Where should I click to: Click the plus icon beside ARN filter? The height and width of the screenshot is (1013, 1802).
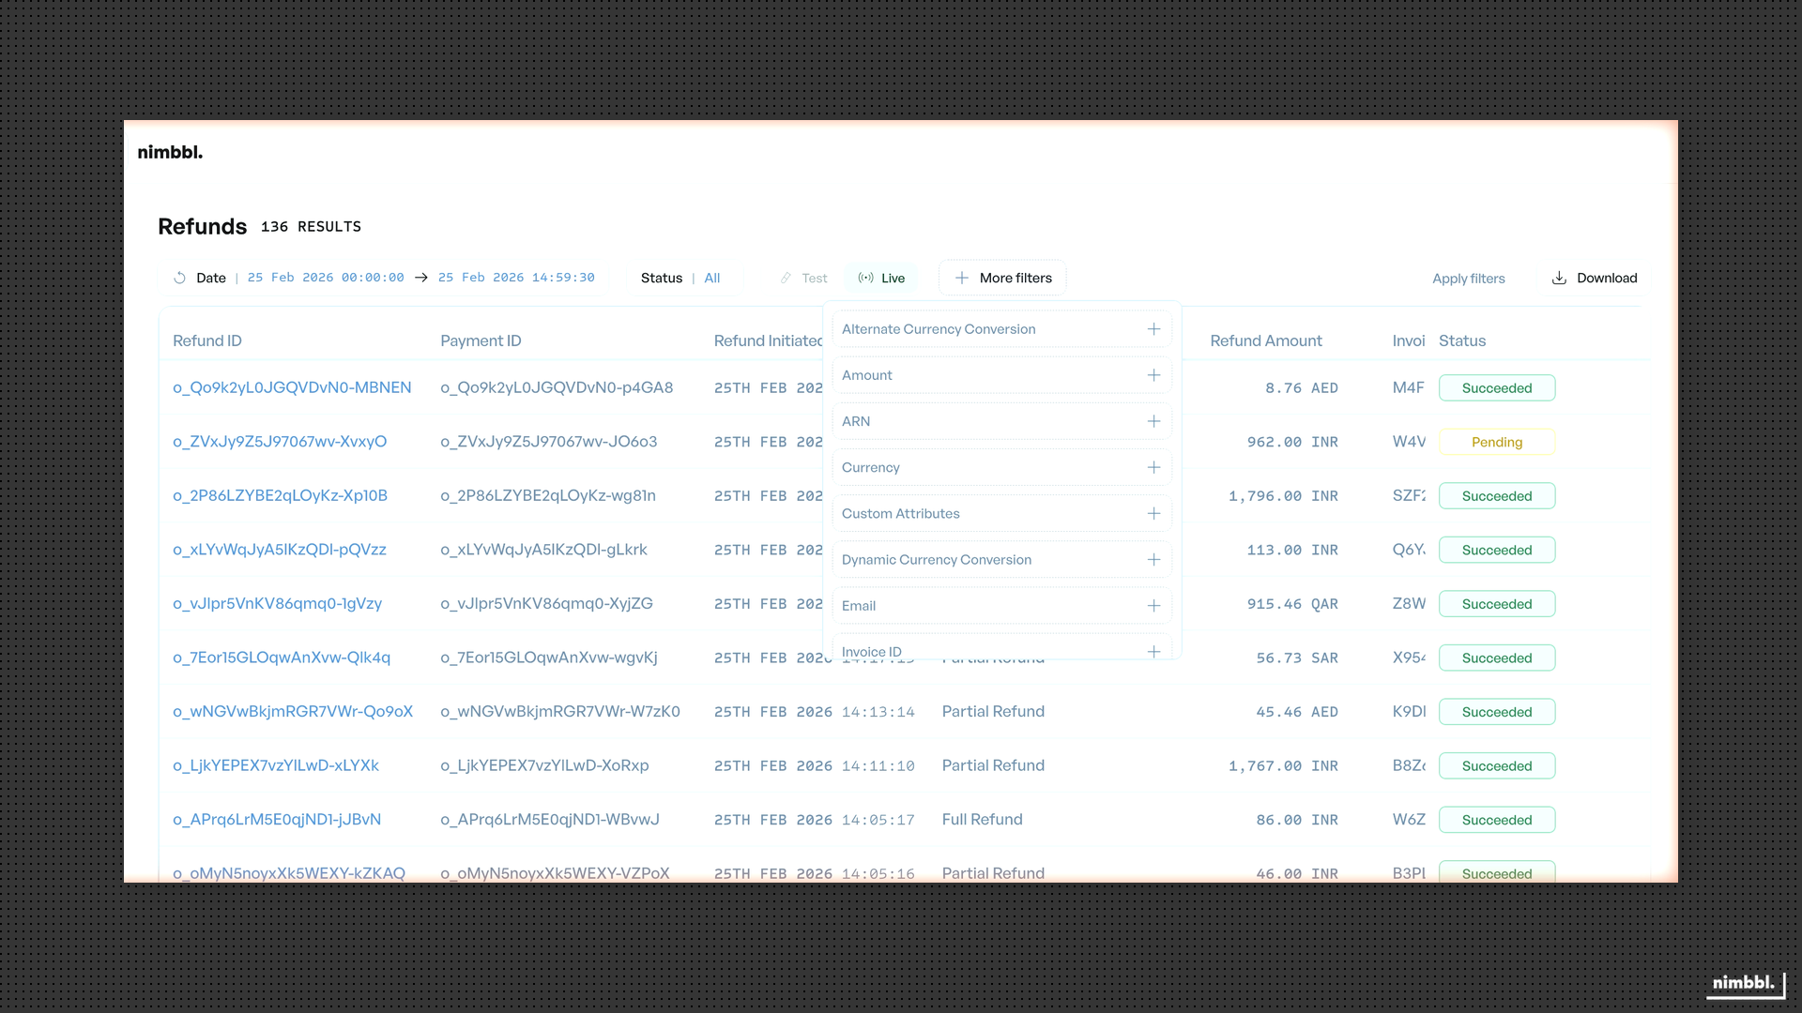(1153, 421)
